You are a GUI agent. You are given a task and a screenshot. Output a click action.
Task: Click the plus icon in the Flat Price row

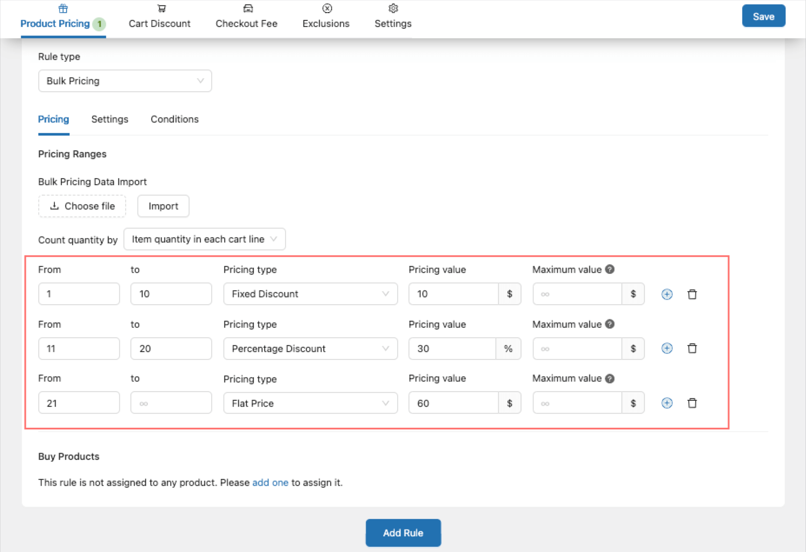click(667, 403)
